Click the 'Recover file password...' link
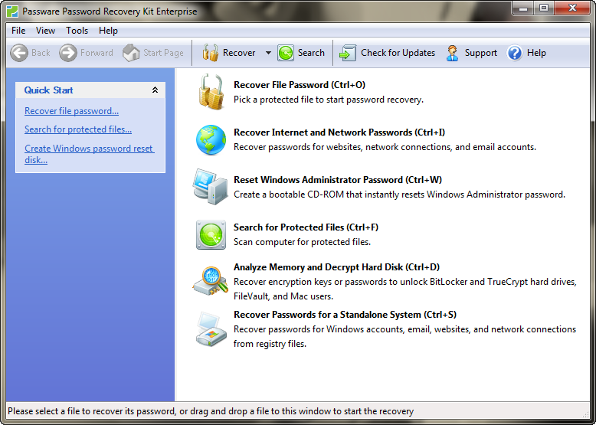Viewport: 596px width, 425px height. pos(71,111)
